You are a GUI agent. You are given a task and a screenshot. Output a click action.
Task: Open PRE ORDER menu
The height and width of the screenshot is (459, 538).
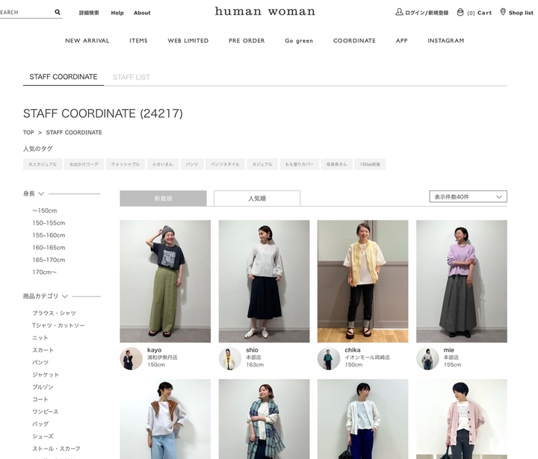(x=247, y=40)
